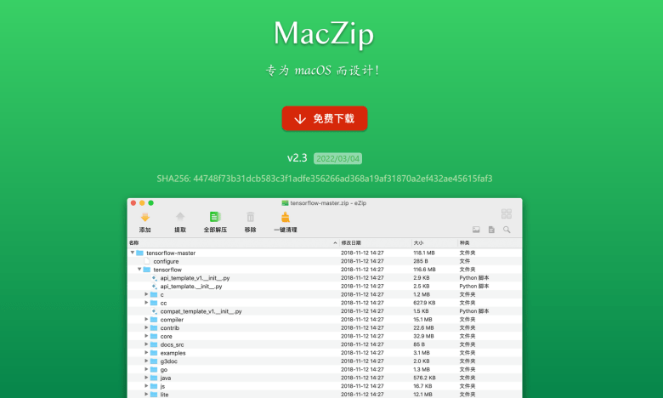Click the image preview icon in toolbar
This screenshot has width=663, height=398.
[476, 230]
